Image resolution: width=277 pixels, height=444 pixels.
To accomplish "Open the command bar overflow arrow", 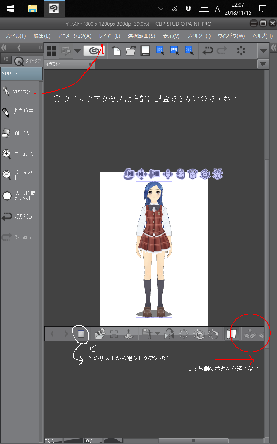I will (x=263, y=51).
